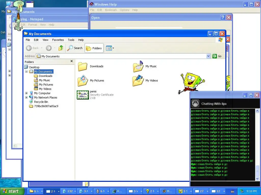Select Downloads in the folder tree
Viewport: 261px width, 195px height.
pos(46,76)
